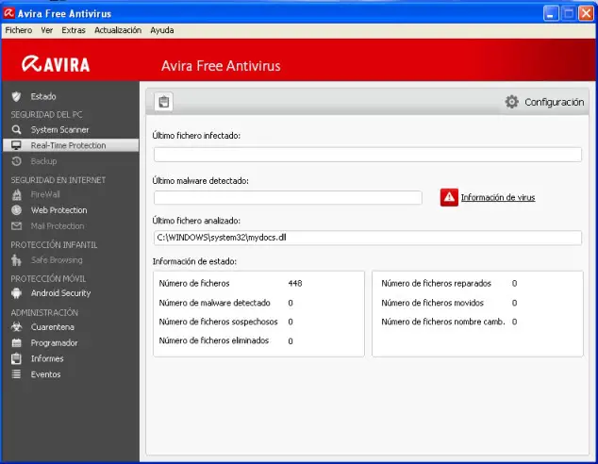Open Programador label

pyautogui.click(x=54, y=342)
